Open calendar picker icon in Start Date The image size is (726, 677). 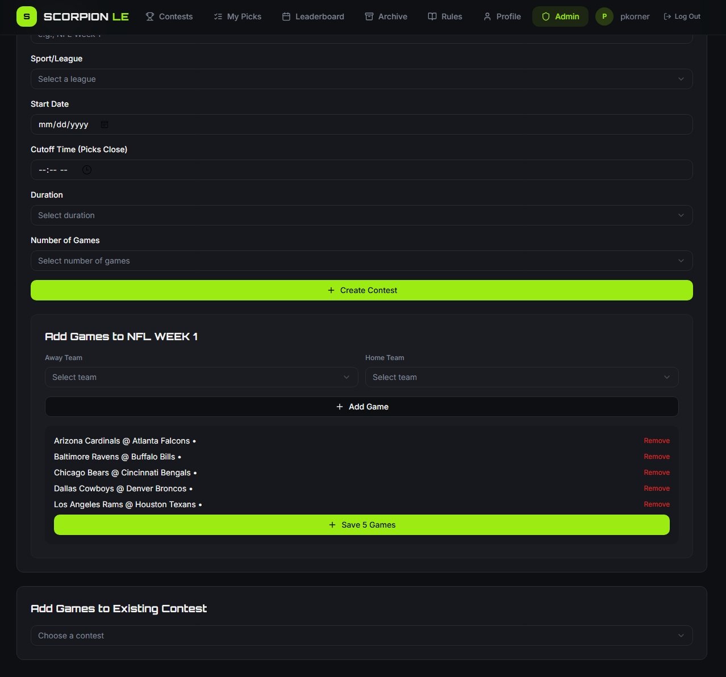click(x=105, y=124)
